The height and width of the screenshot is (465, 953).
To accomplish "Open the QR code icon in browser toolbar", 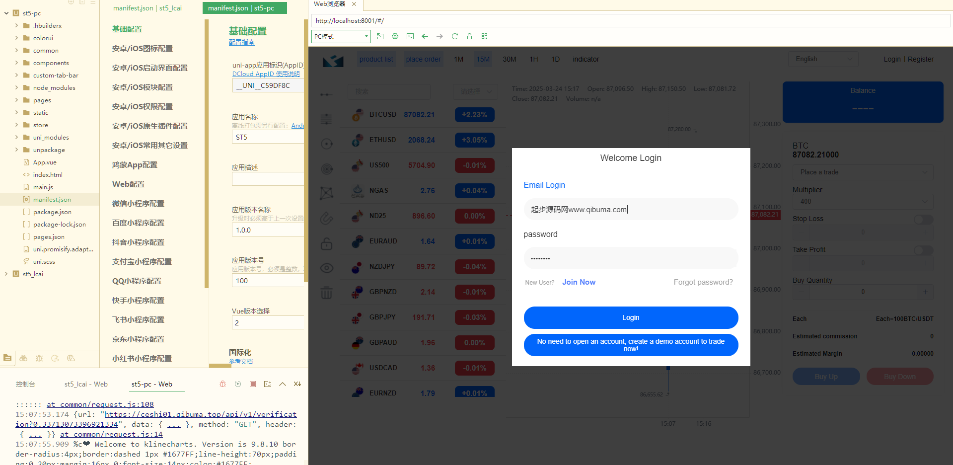I will (x=485, y=36).
